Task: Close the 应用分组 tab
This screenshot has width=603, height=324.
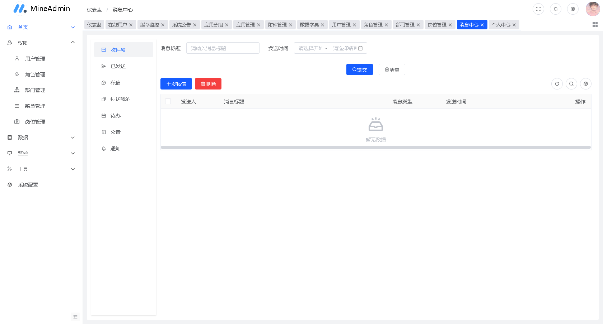Action: point(227,25)
